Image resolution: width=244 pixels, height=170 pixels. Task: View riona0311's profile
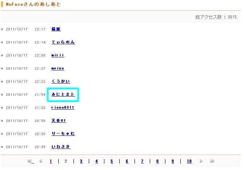click(x=62, y=108)
